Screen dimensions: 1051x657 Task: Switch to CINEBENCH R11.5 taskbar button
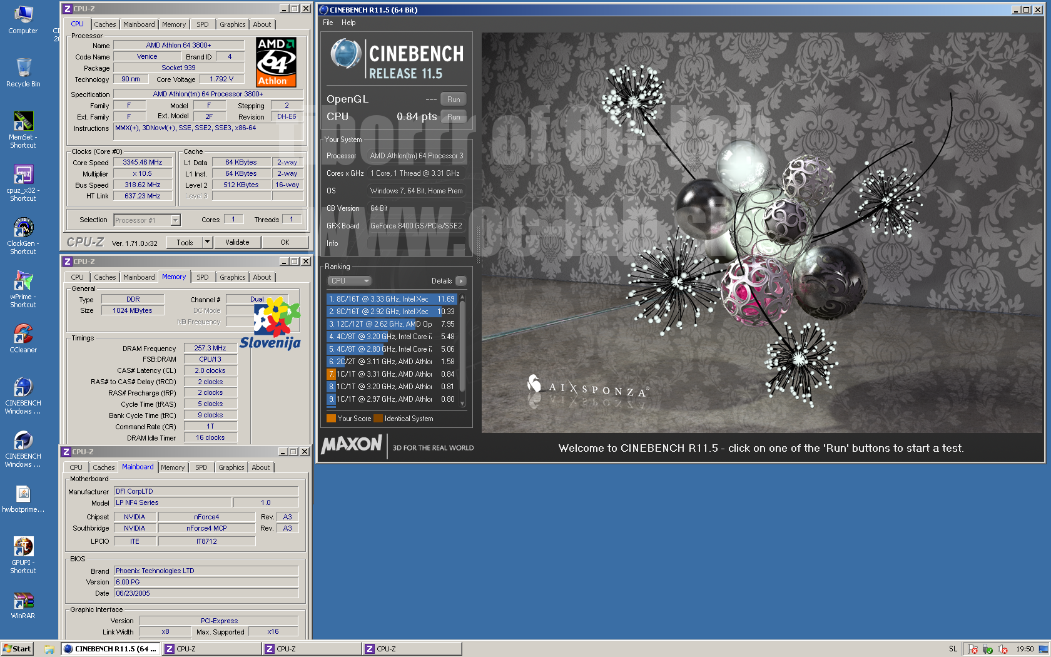[x=111, y=649]
